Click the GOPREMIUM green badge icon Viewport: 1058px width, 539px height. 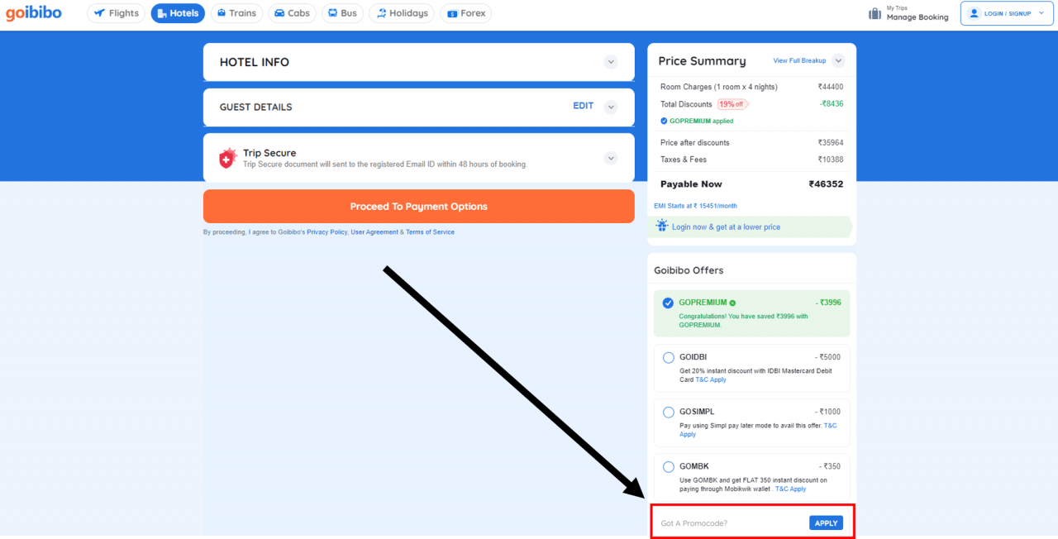(732, 303)
